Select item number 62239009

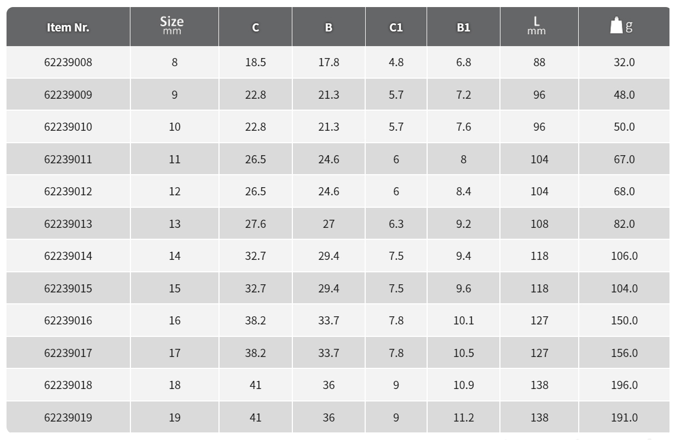coord(68,95)
